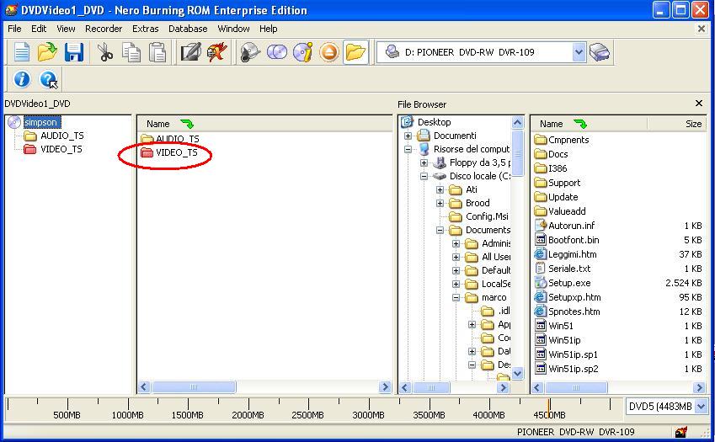Click the burn status icon in status bar
This screenshot has height=442, width=715.
click(x=681, y=432)
